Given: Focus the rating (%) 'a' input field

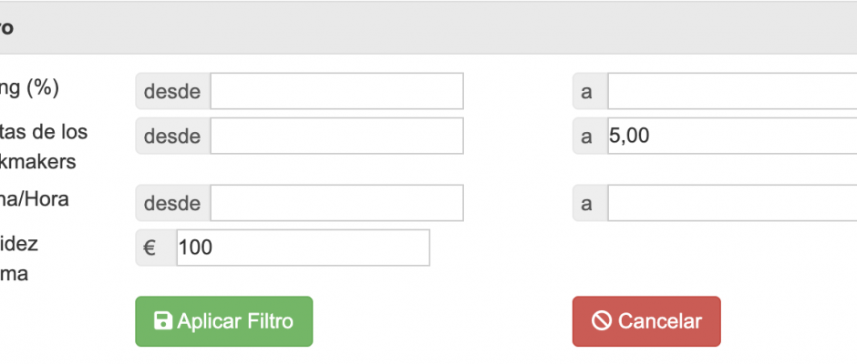Looking at the screenshot, I should click(731, 91).
